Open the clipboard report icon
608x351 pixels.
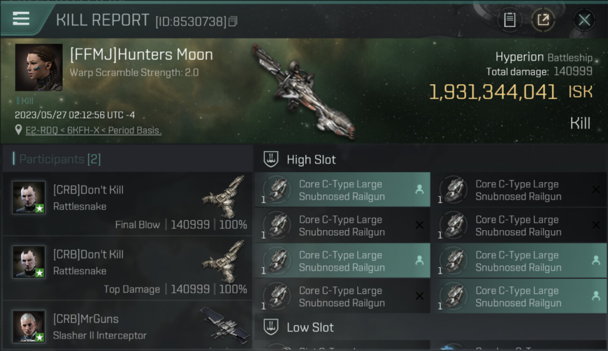click(509, 20)
